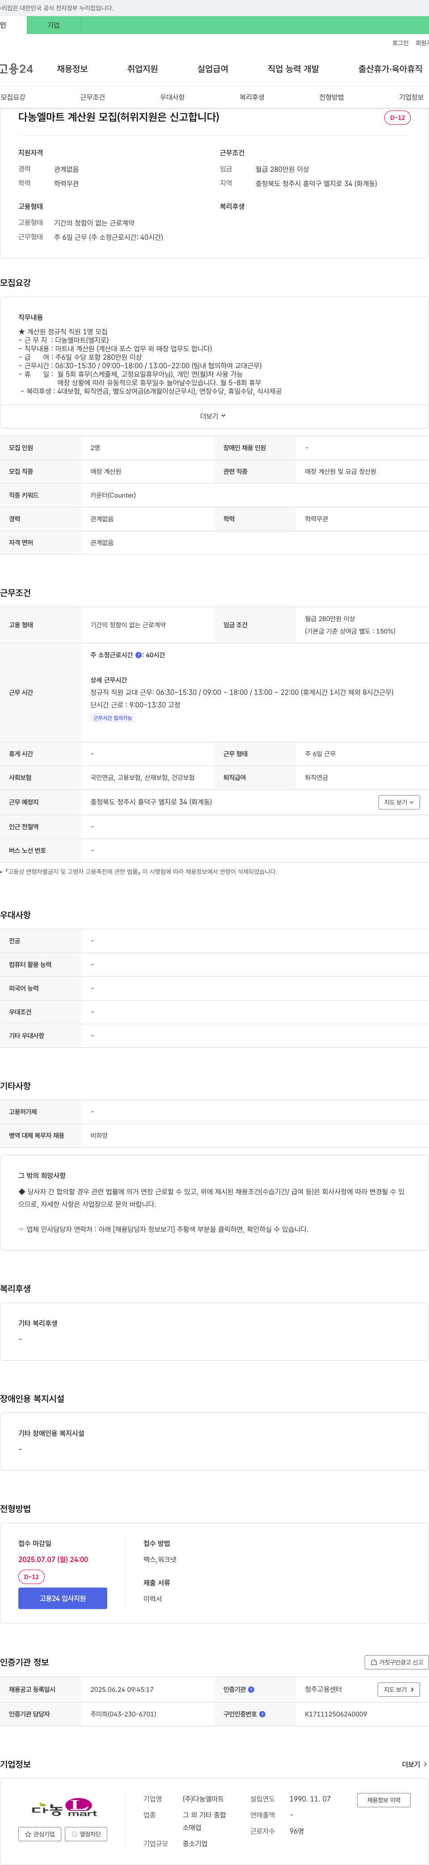Click the 매장 계산원 및 요금 정산원 value
The width and height of the screenshot is (429, 1865).
click(340, 471)
